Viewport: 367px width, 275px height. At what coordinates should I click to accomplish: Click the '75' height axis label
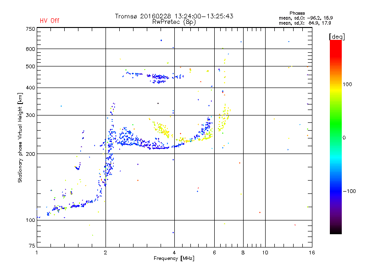point(32,246)
